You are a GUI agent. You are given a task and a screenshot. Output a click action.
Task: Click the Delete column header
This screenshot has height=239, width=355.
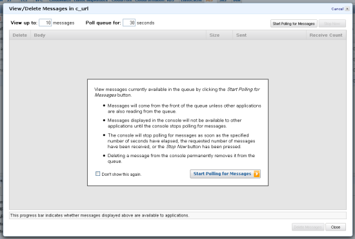coord(20,35)
